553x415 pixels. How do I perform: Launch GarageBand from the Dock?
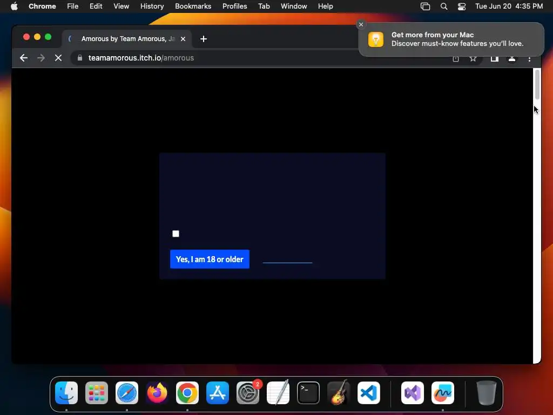[339, 393]
